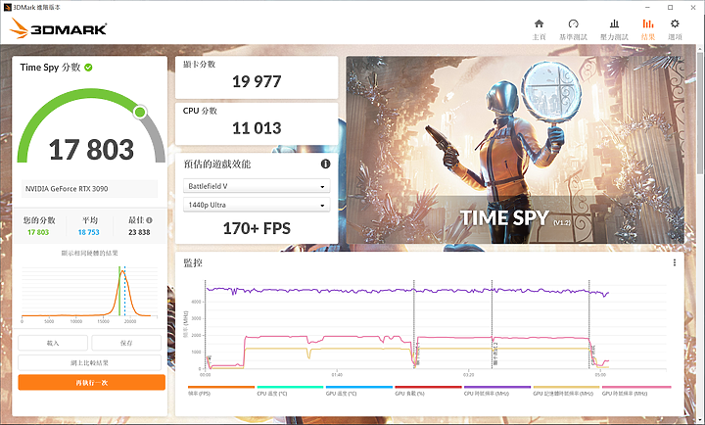The width and height of the screenshot is (705, 425).
Task: Toggle the CPU 時鐘頻率 (MHz) legend series
Action: pyautogui.click(x=497, y=391)
